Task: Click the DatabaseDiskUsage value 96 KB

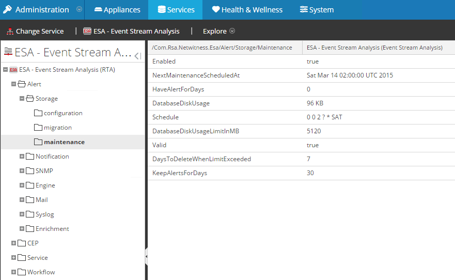Action: pos(315,103)
